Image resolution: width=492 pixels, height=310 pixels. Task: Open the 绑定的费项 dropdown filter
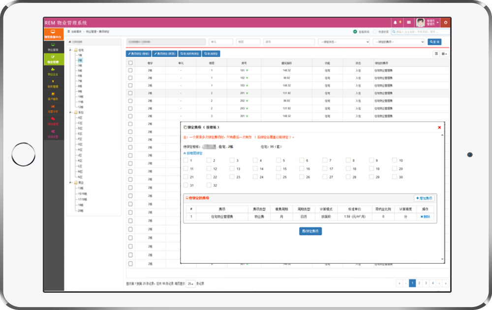tap(399, 42)
